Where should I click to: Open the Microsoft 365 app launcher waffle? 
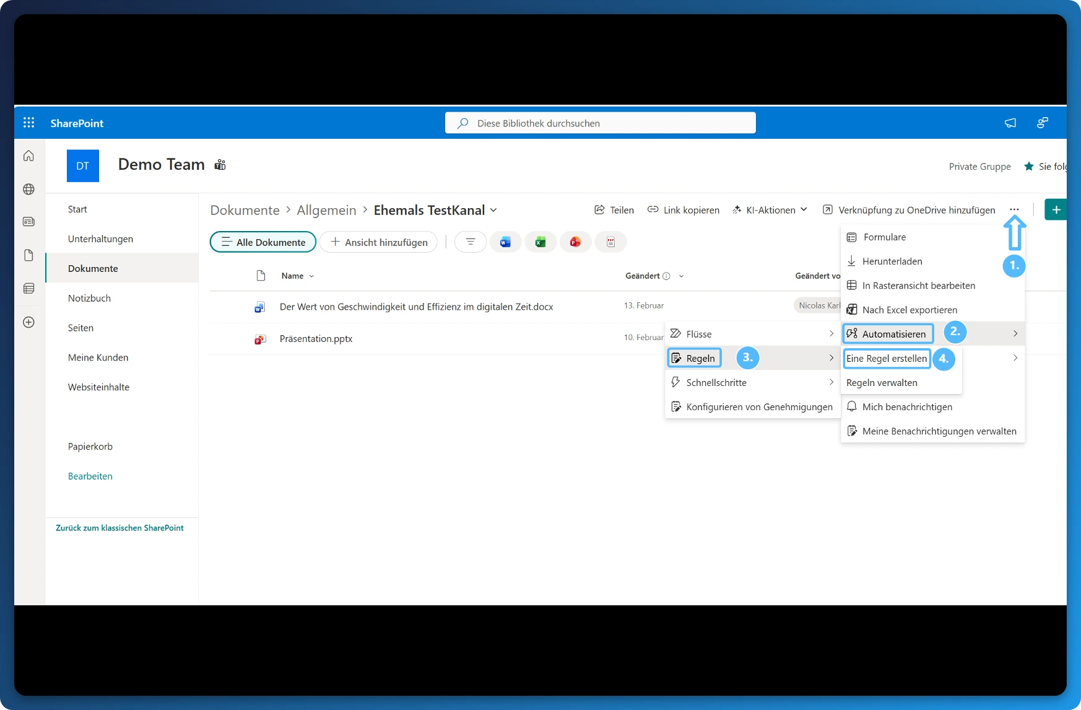point(28,123)
